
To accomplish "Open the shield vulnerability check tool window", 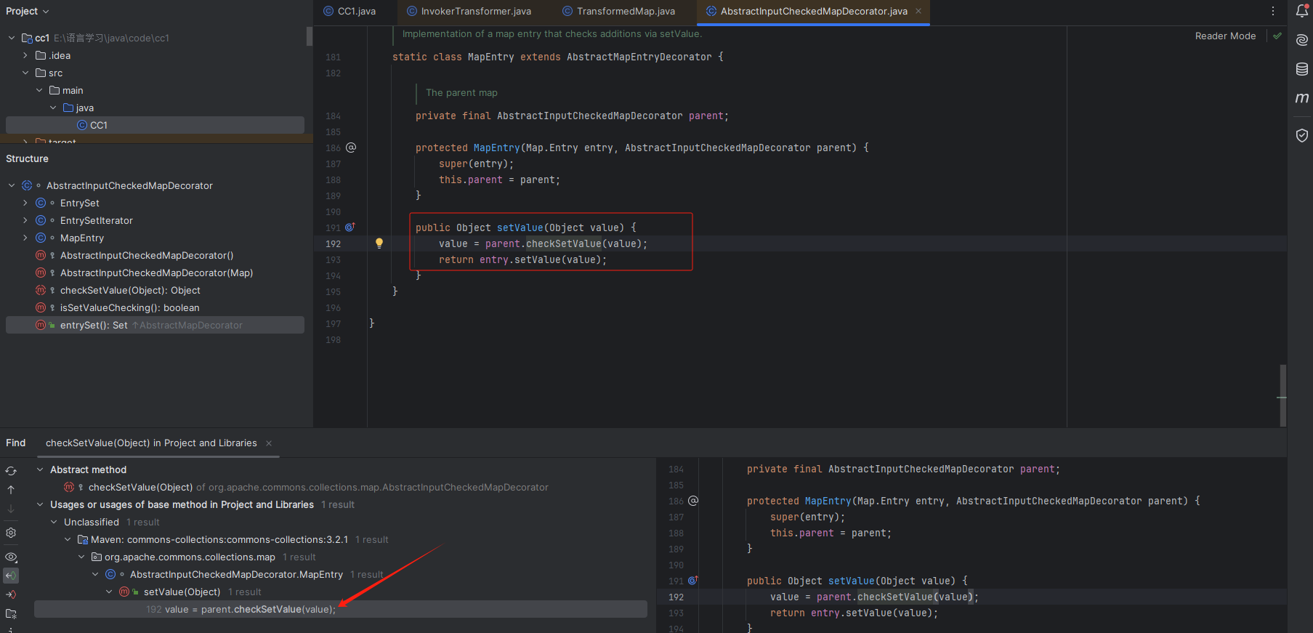I will tap(1301, 135).
